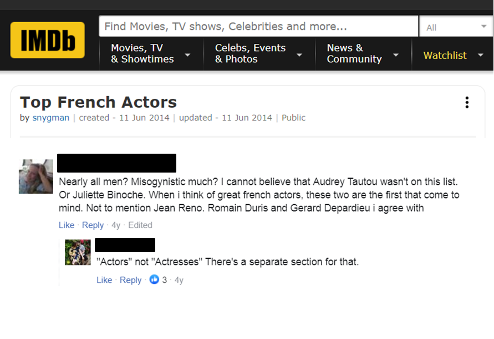Click the 4y timestamp beside Edited
The height and width of the screenshot is (339, 494).
coord(116,225)
